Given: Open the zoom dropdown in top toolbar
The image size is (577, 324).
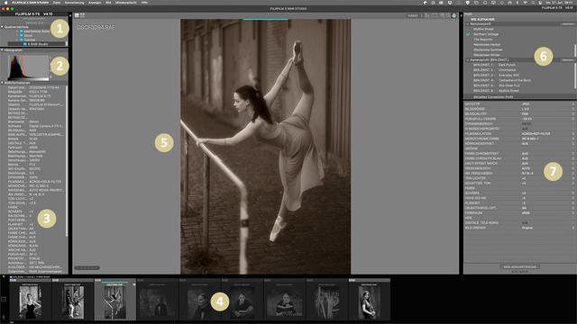Looking at the screenshot, I should [x=415, y=16].
